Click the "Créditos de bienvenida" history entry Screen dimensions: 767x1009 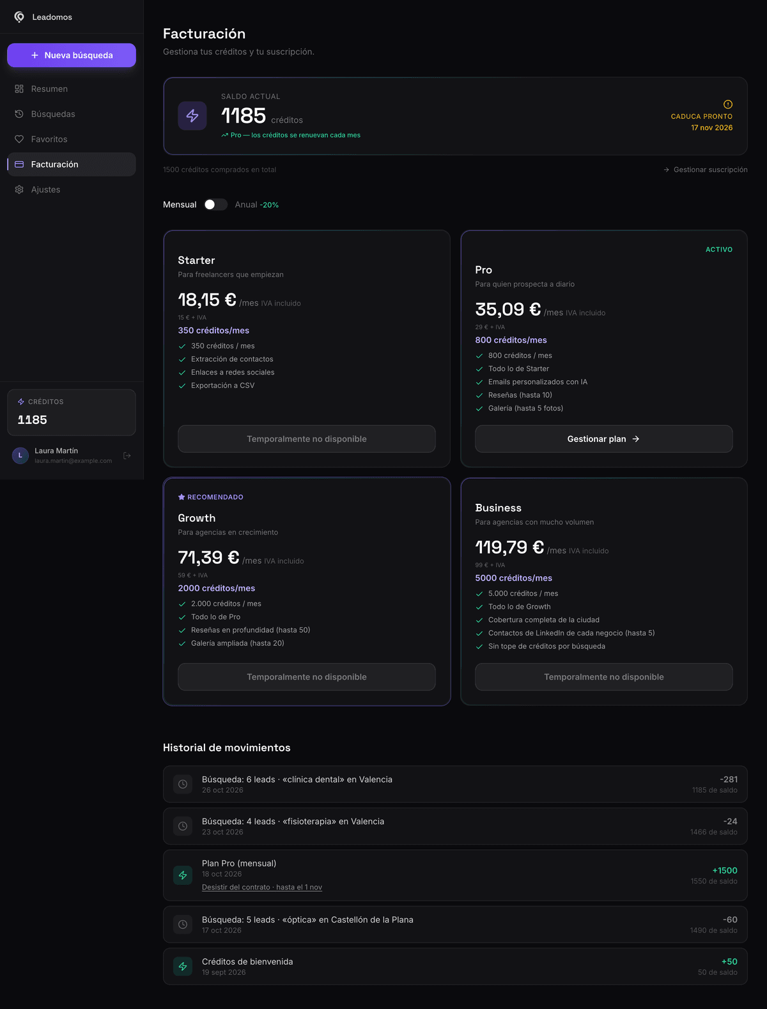pyautogui.click(x=455, y=966)
